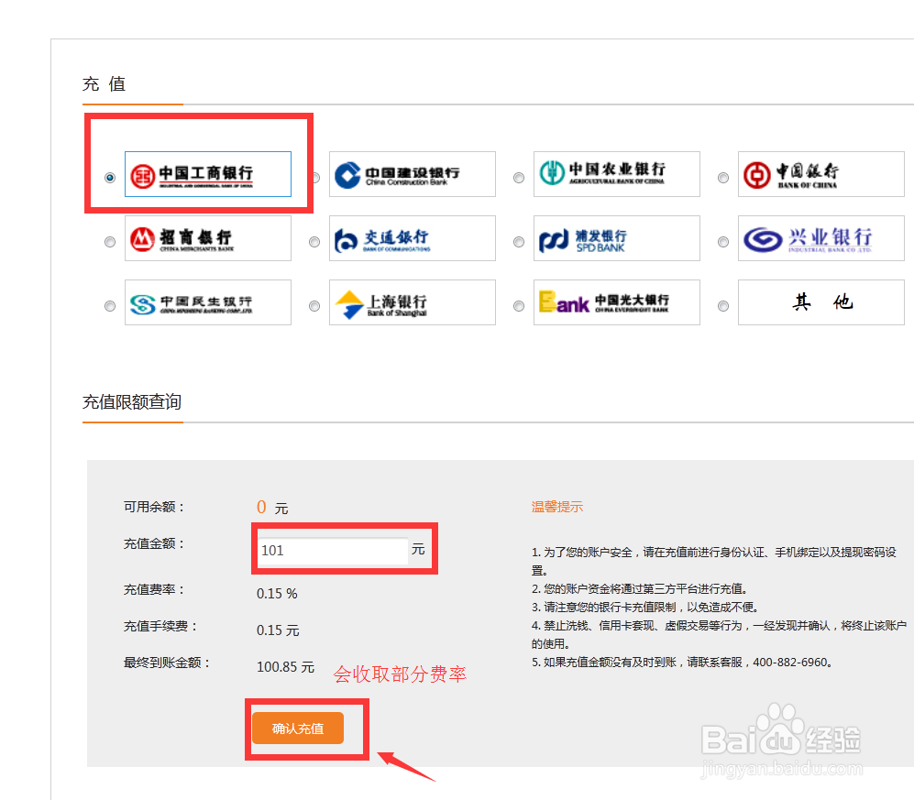914x800 pixels.
Task: Click the 400-882-6960 customer service tip line
Action: pyautogui.click(x=683, y=663)
